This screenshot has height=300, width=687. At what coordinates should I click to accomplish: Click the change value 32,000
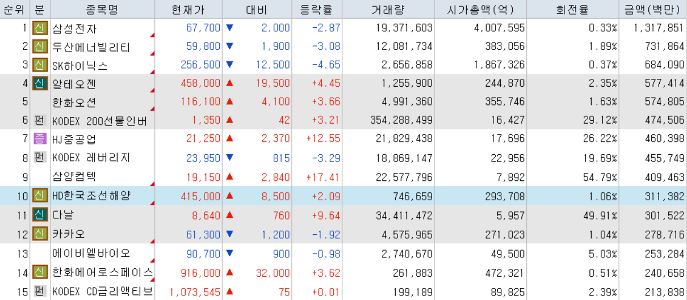(273, 273)
